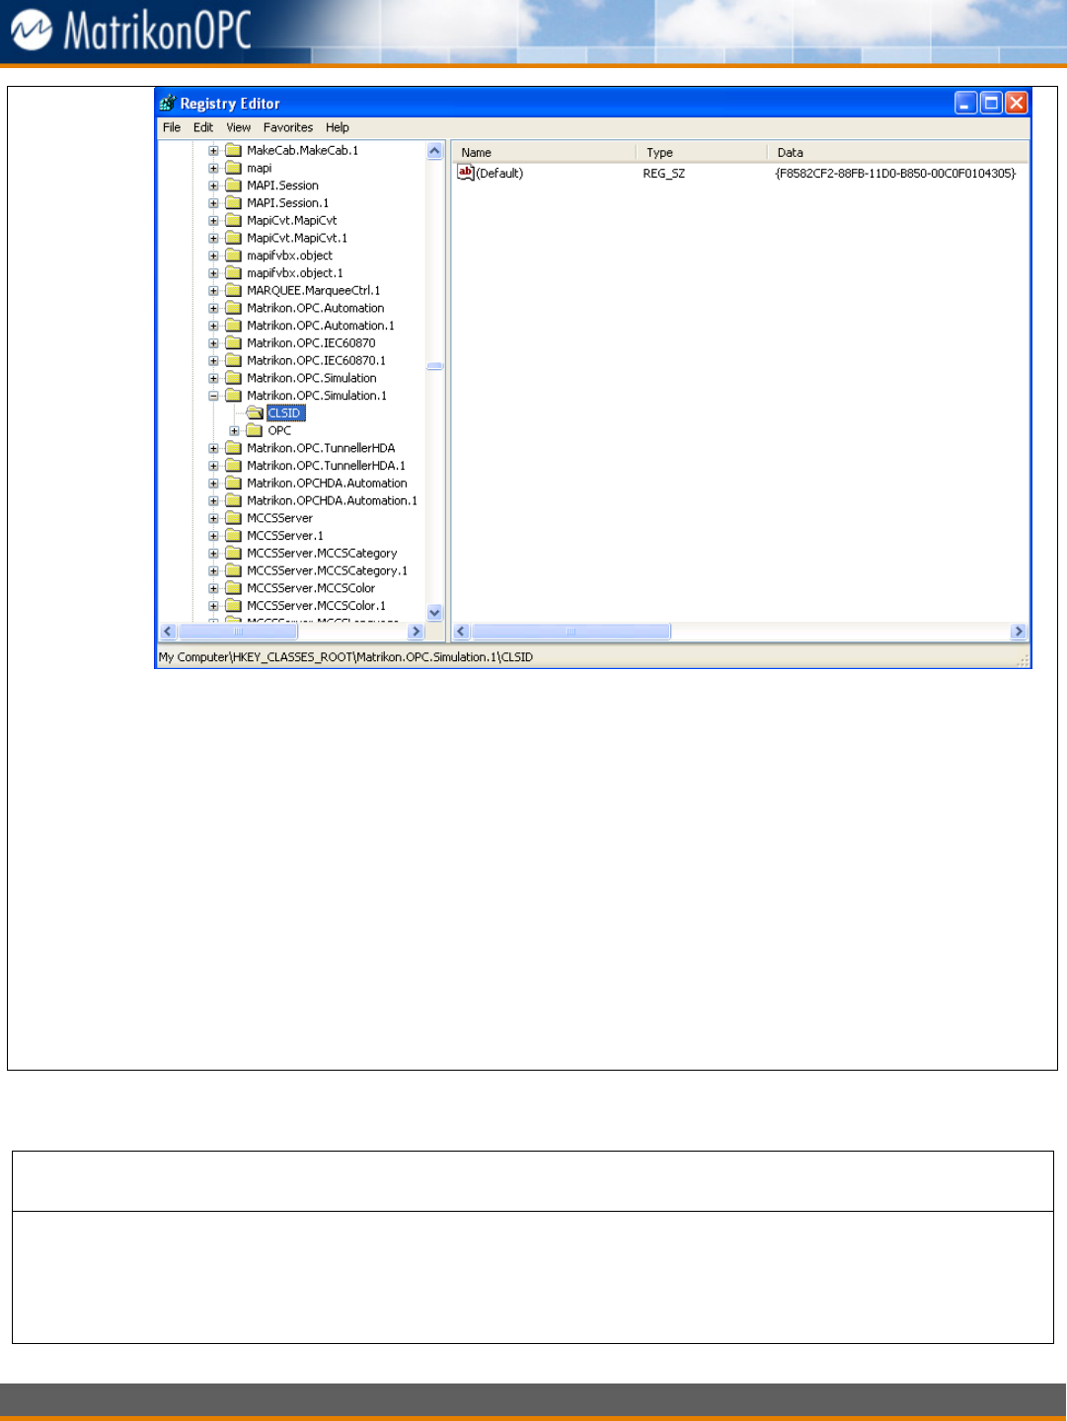The width and height of the screenshot is (1067, 1421).
Task: Expand the Matrikon.OPC.Simulation key
Action: pyautogui.click(x=213, y=379)
